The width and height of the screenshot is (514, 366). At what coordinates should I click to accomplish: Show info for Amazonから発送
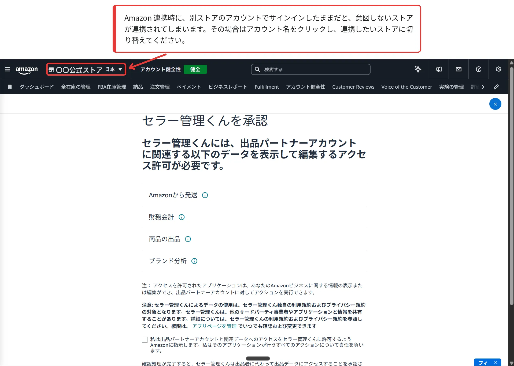[x=205, y=195]
